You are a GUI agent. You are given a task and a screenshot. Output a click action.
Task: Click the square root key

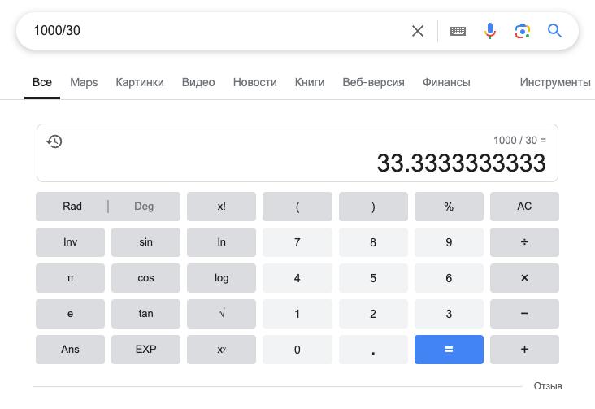coord(221,314)
